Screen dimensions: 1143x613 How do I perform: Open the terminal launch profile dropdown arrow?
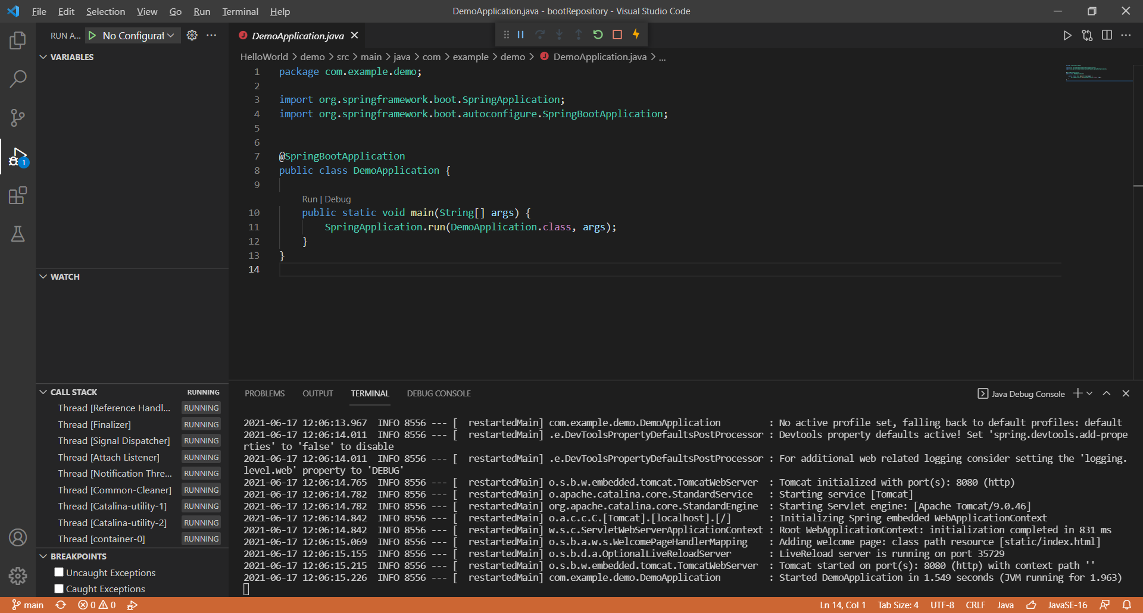coord(1090,393)
